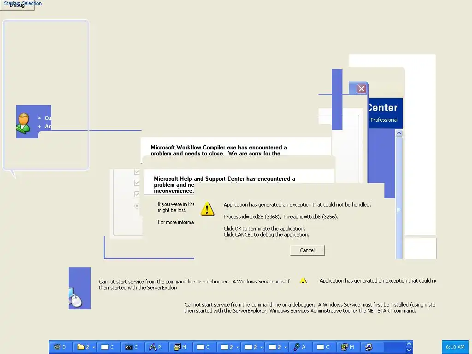This screenshot has height=354, width=472.
Task: Click the Help Center scrollbar thumb grip
Action: 399,210
